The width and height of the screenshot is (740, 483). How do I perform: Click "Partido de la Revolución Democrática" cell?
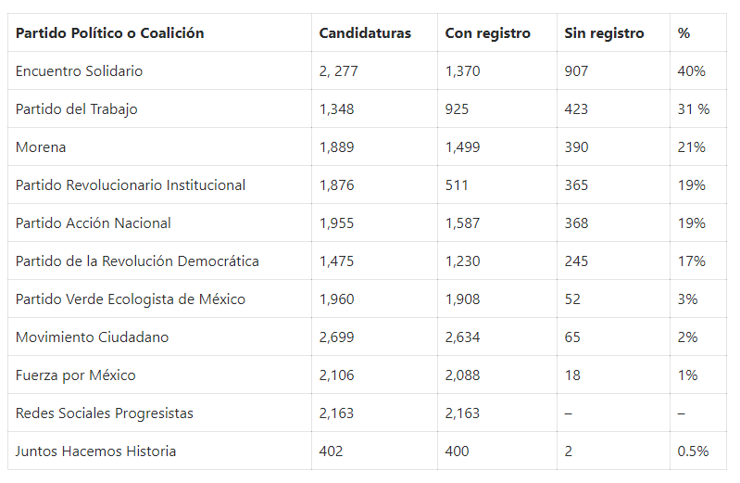coord(137,261)
